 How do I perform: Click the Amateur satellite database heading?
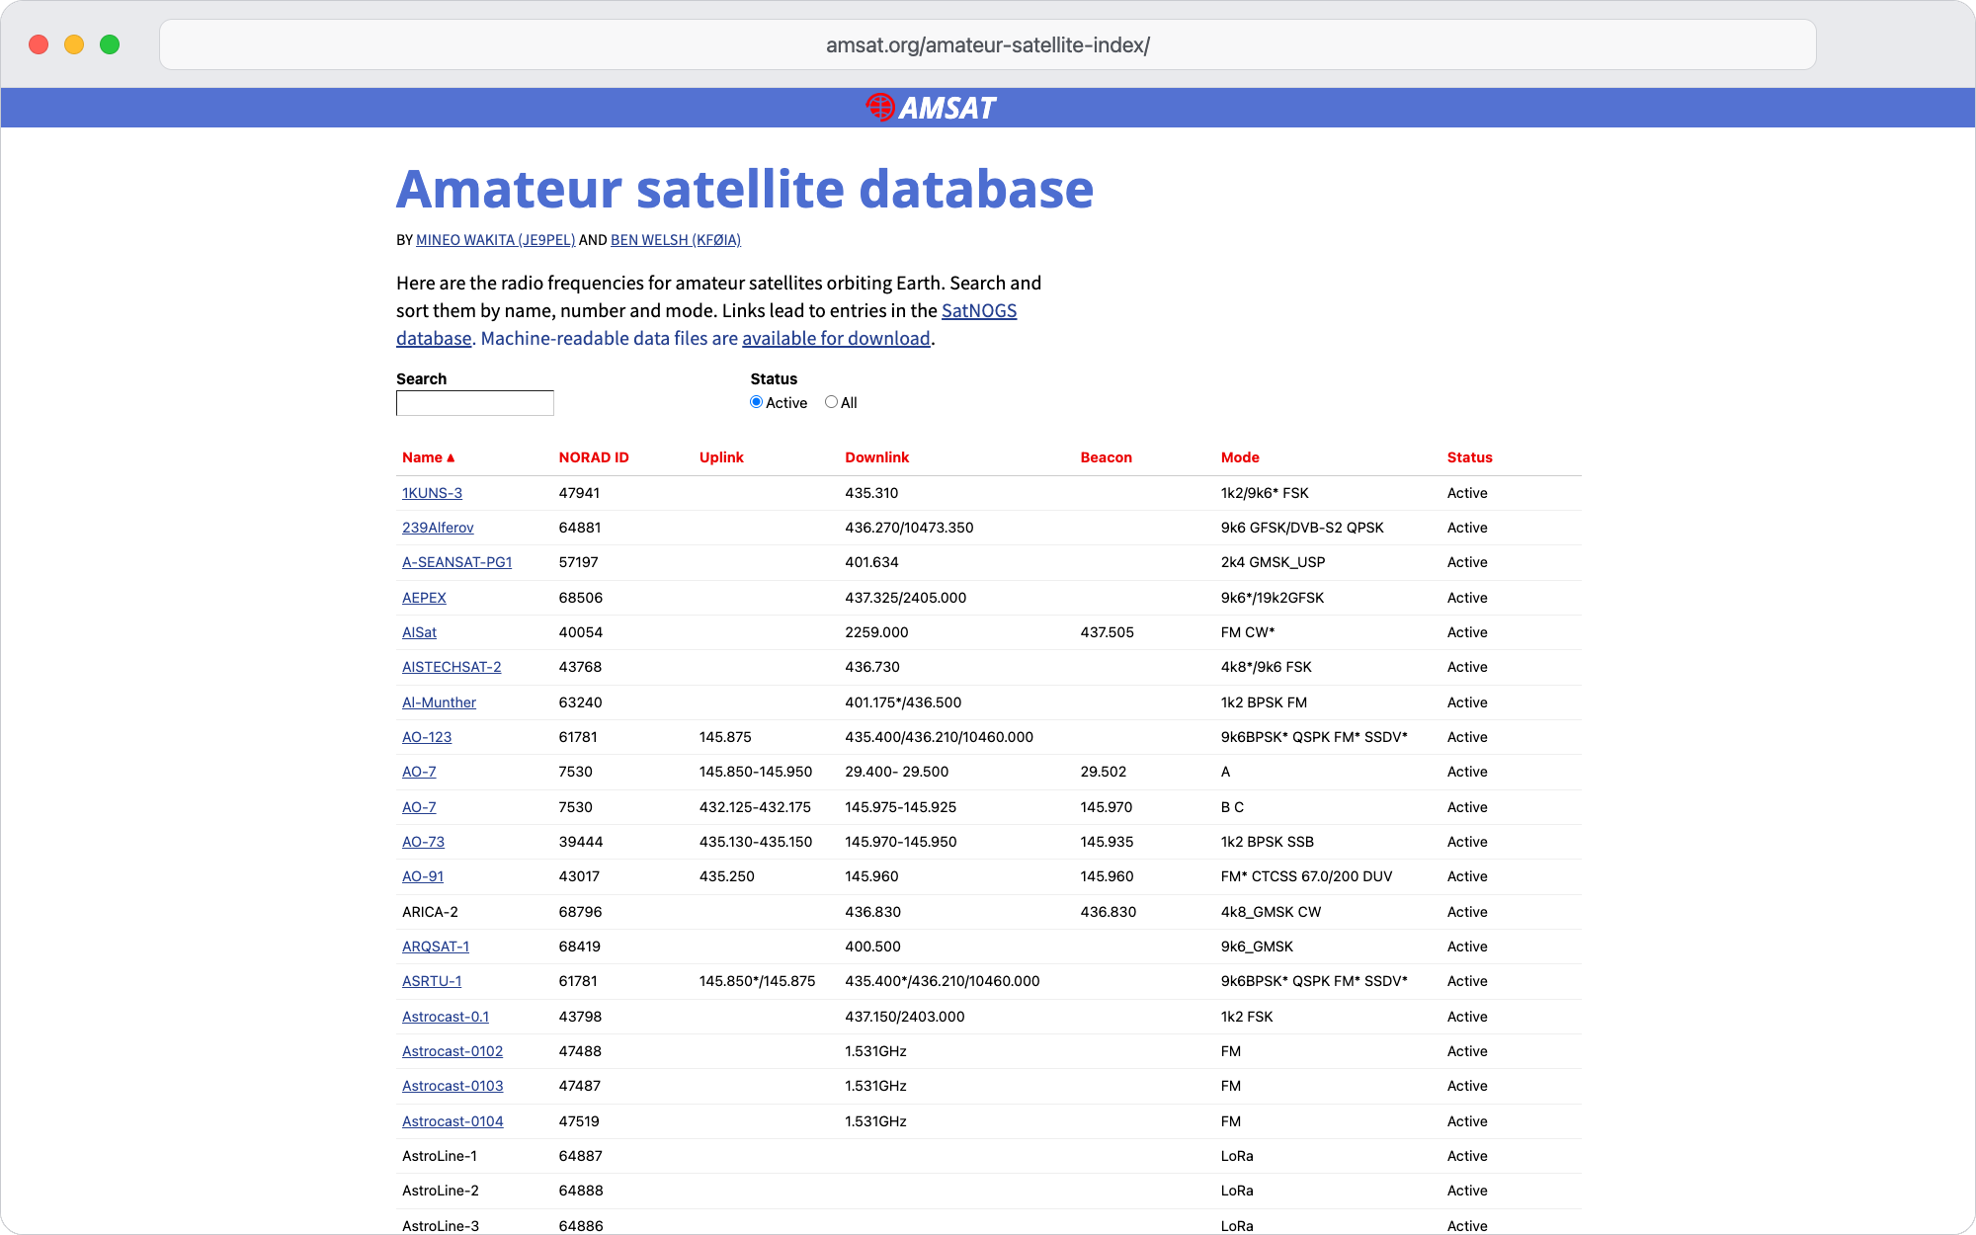[x=745, y=189]
